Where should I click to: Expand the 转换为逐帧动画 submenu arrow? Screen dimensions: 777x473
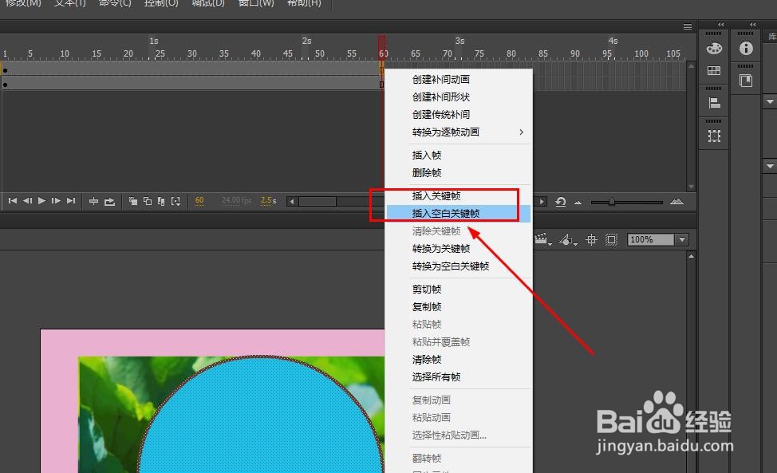tap(521, 132)
